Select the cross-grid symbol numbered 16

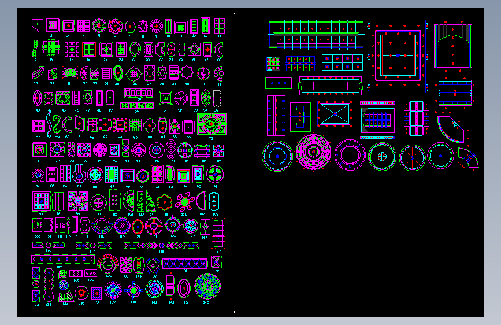click(51, 47)
